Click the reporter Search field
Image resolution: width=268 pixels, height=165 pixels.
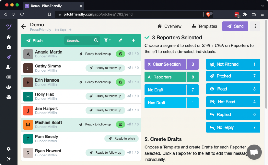80,41
